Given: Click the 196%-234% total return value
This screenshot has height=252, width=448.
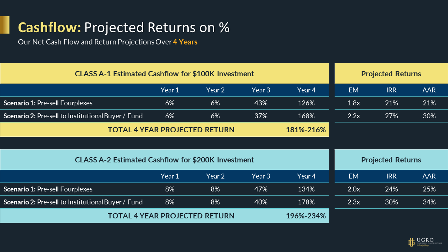Looking at the screenshot, I should click(x=306, y=216).
